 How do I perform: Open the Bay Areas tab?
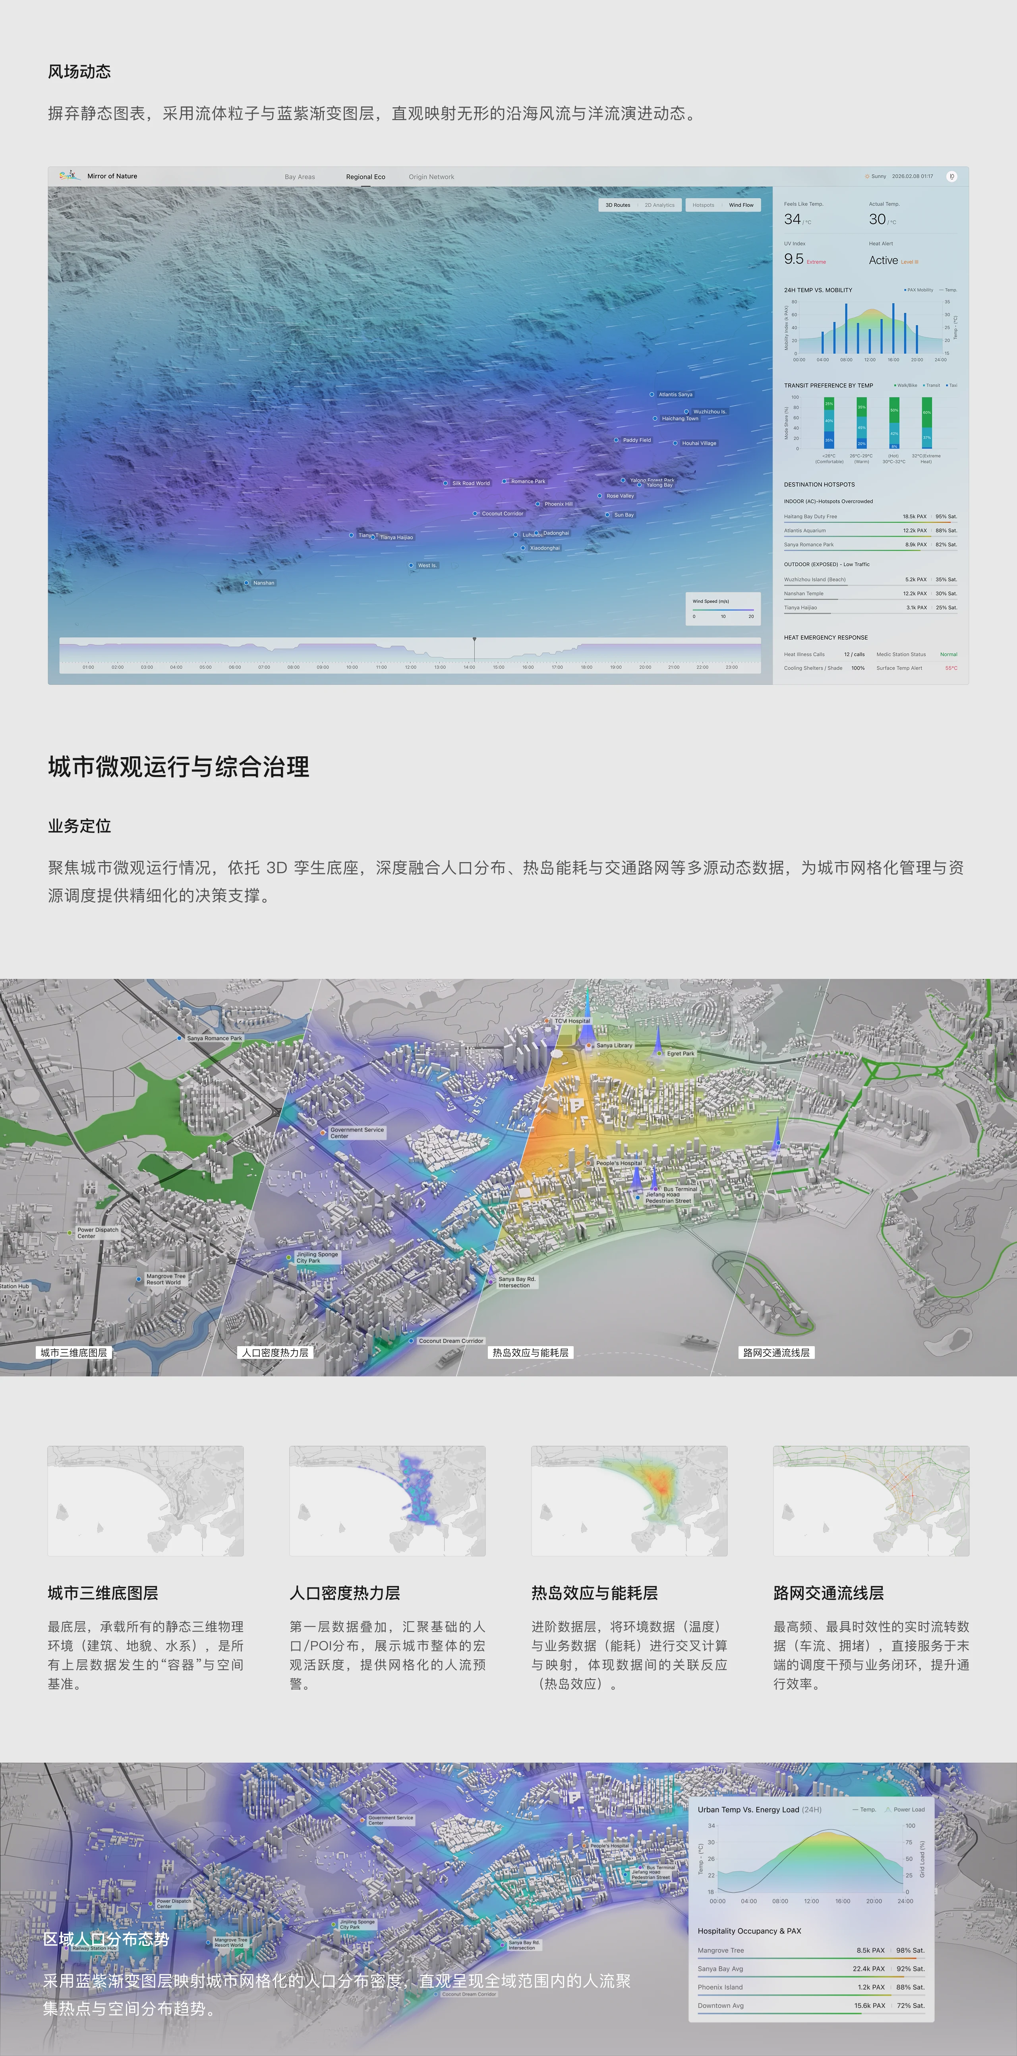[300, 176]
